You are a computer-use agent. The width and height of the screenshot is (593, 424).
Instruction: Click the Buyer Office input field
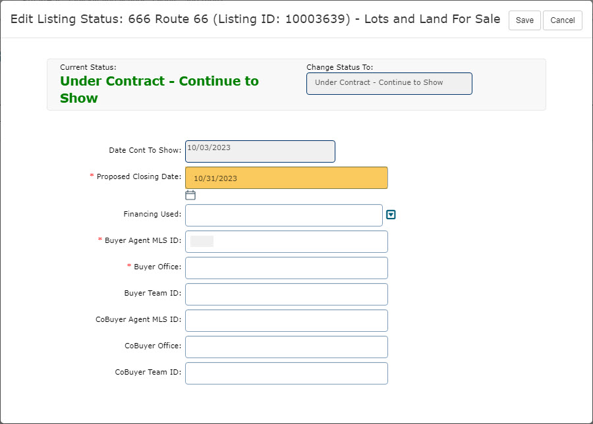click(286, 268)
